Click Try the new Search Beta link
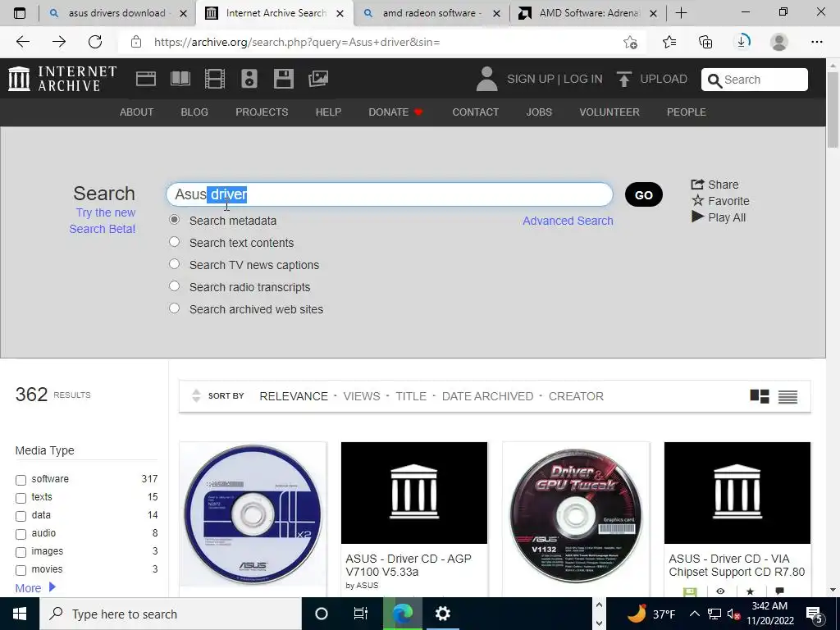 [103, 221]
